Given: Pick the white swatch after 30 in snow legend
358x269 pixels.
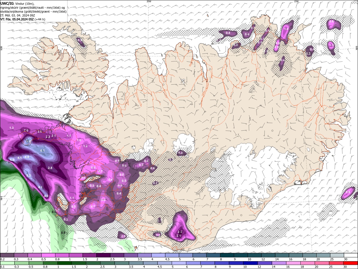Looking at the screenshot, I should pyautogui.click(x=351, y=255).
